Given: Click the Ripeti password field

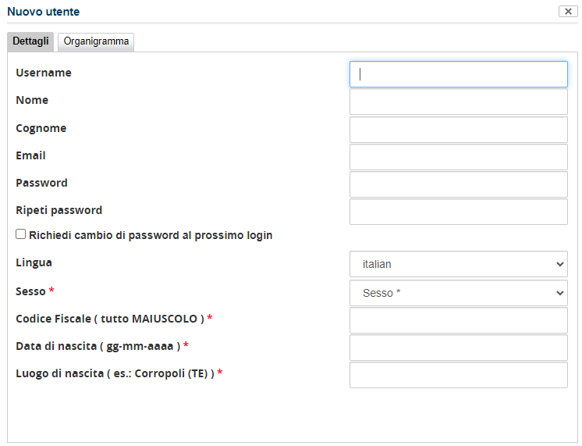Looking at the screenshot, I should [458, 212].
